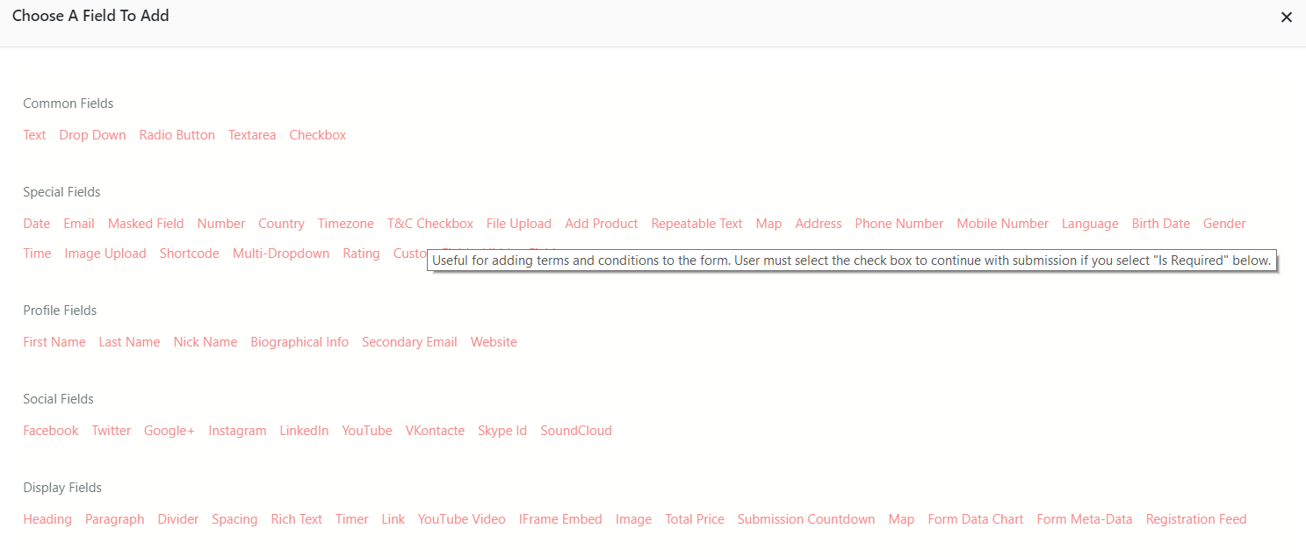Add a Divider display field
1306x557 pixels.
point(178,519)
